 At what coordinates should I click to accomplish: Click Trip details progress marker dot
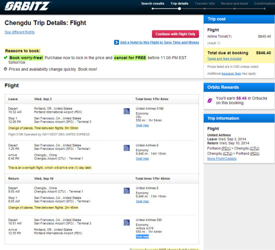tap(179, 9)
